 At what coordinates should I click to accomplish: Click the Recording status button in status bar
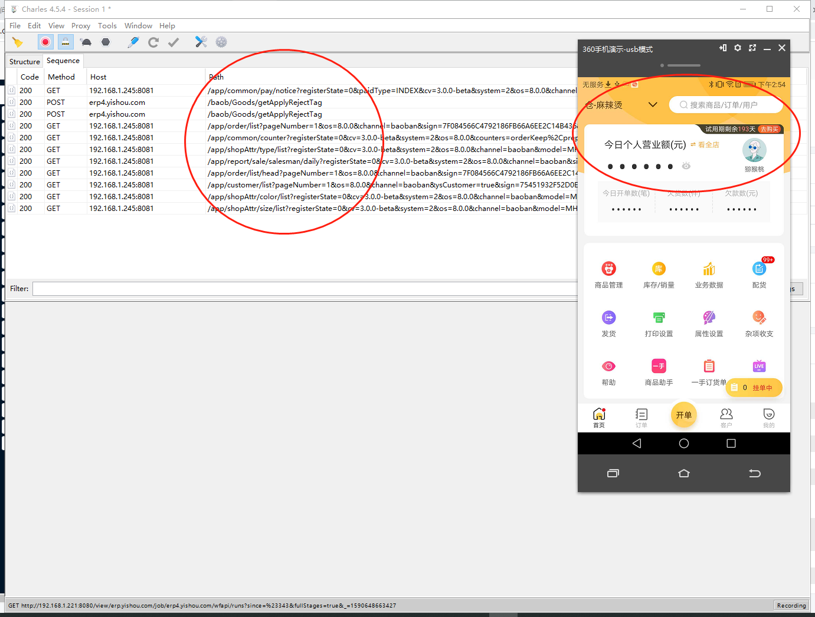(791, 605)
